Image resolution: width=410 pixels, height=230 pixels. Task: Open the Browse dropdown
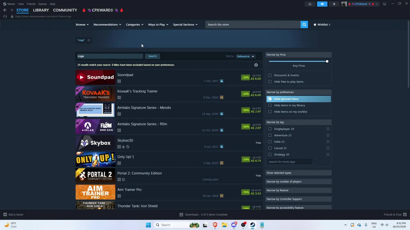pos(82,25)
